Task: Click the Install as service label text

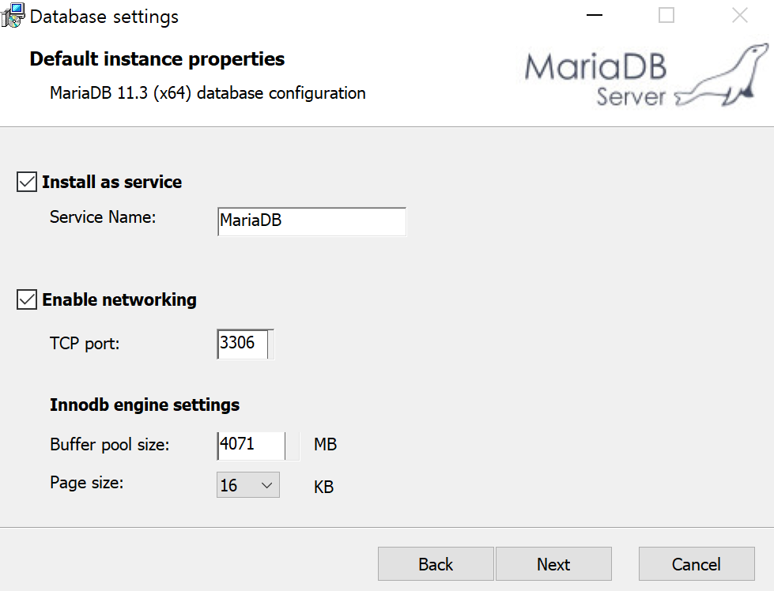Action: [111, 182]
